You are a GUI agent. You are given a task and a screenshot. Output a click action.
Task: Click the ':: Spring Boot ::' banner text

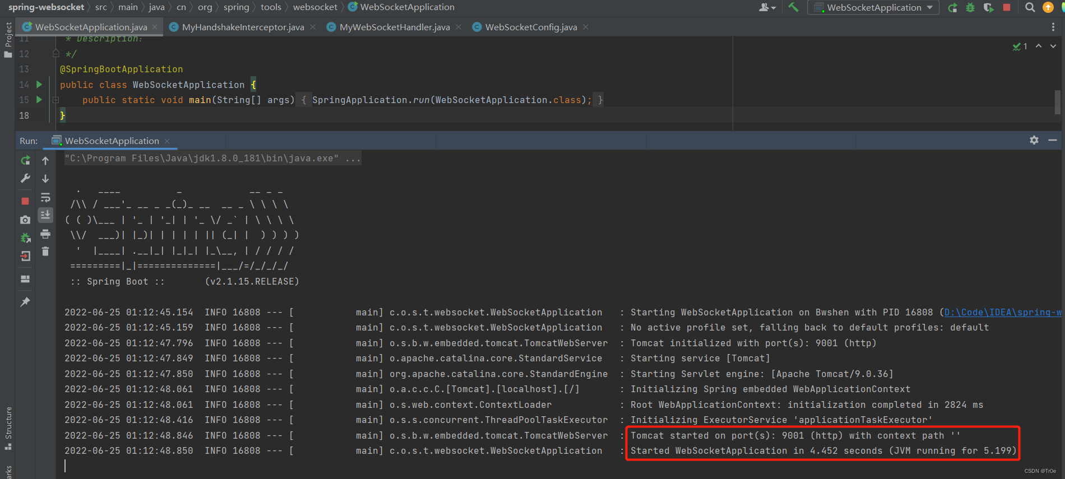(118, 282)
